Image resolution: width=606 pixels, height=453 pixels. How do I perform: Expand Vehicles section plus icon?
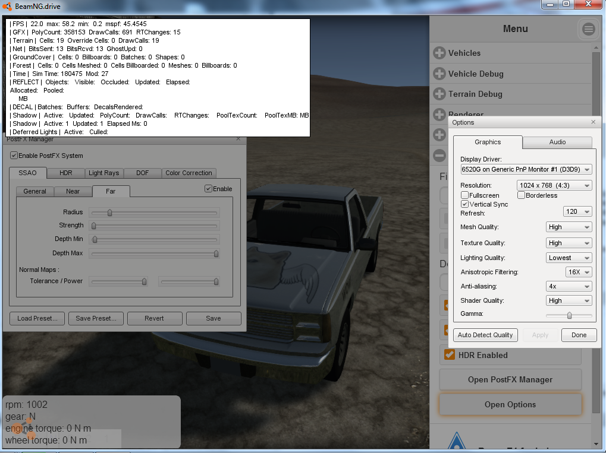point(439,53)
